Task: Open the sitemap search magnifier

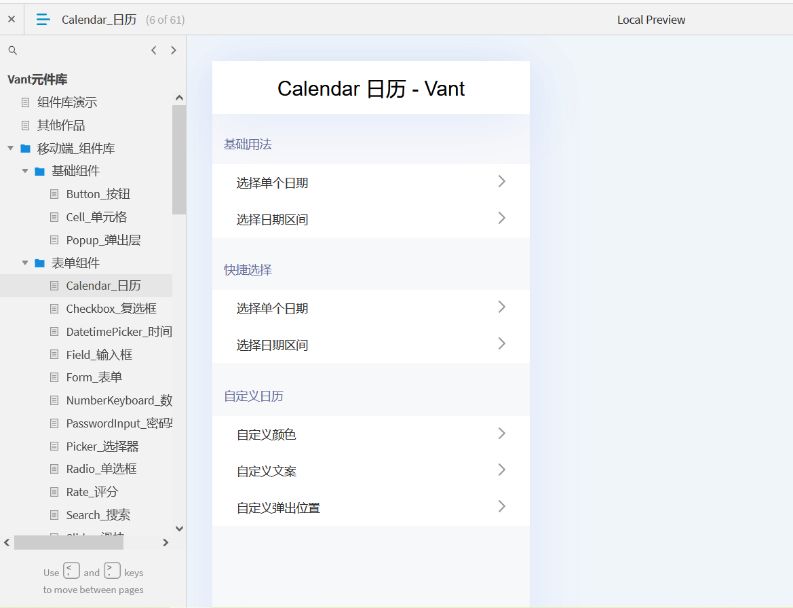Action: tap(13, 50)
